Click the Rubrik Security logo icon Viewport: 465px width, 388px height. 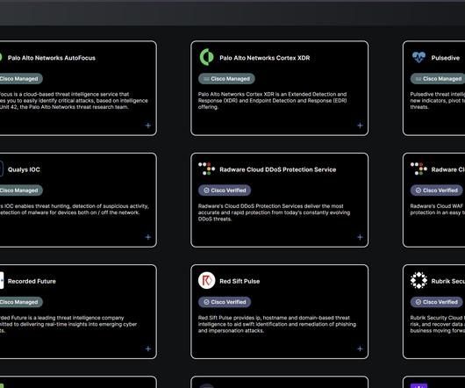click(418, 280)
